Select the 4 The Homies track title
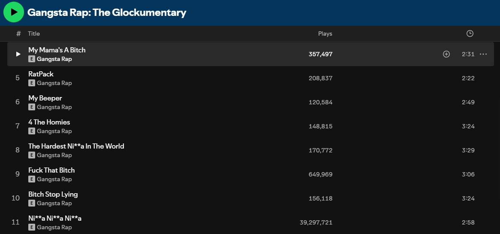The width and height of the screenshot is (500, 234). click(49, 122)
